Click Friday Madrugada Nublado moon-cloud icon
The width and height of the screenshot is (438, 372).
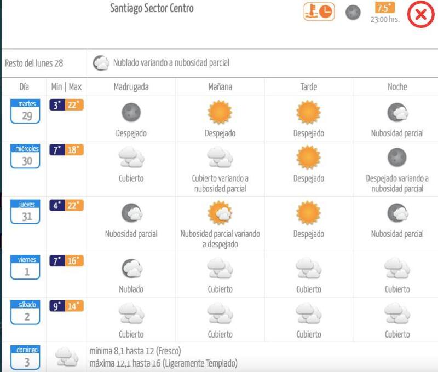pos(131,269)
